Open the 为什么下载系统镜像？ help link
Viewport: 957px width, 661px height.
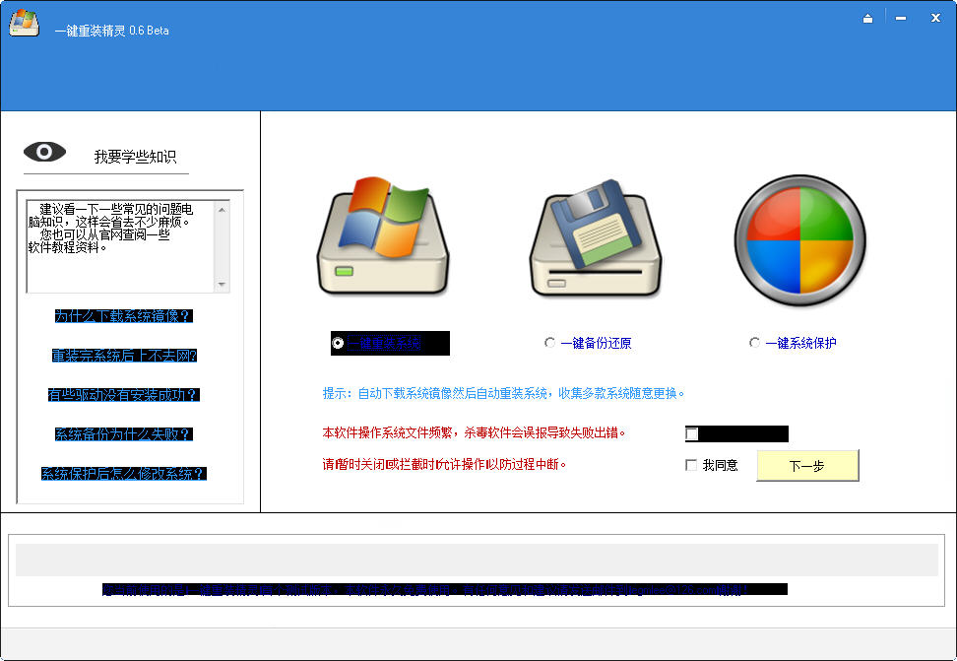click(x=123, y=316)
